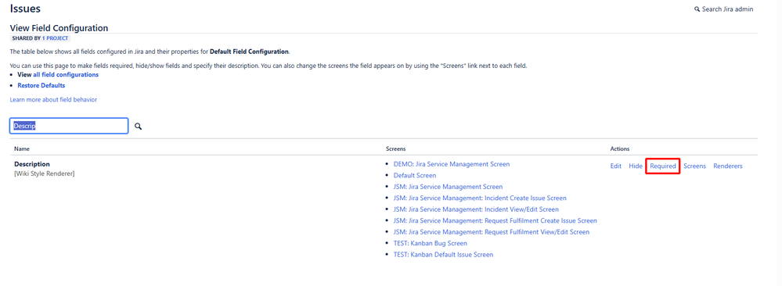Click the View Field Configuration heading

pos(59,28)
